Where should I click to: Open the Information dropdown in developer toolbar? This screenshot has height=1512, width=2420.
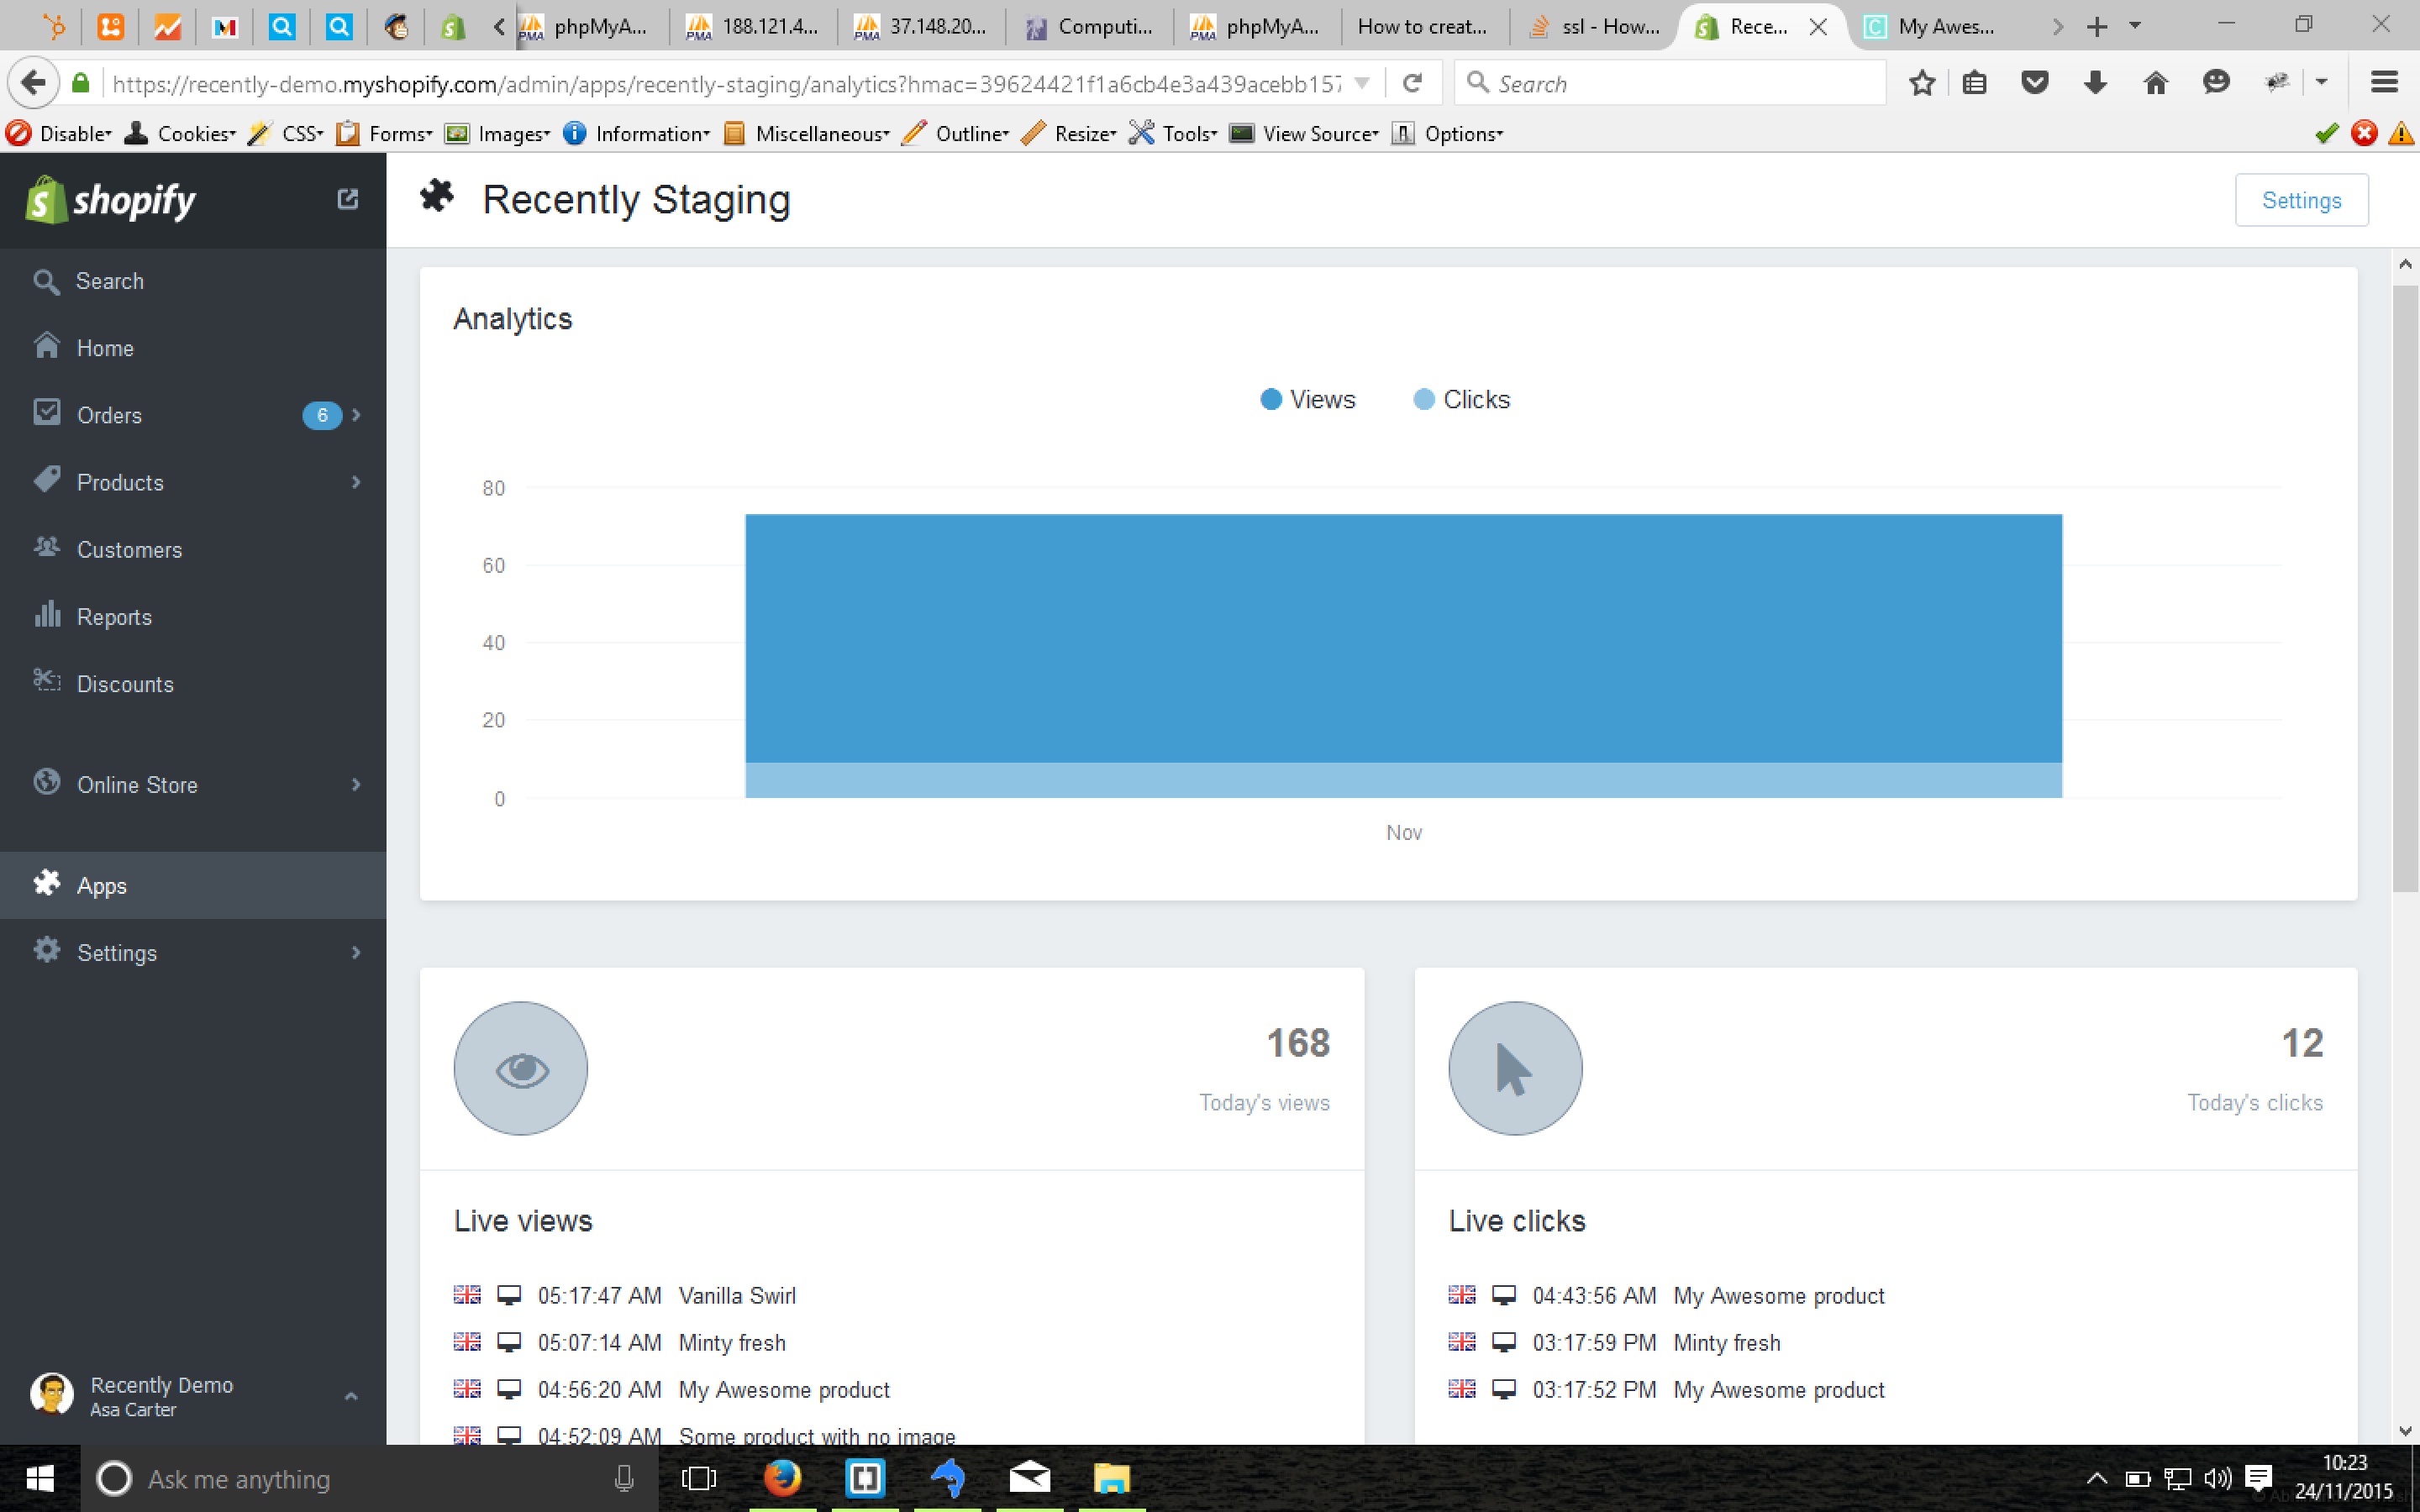click(636, 133)
